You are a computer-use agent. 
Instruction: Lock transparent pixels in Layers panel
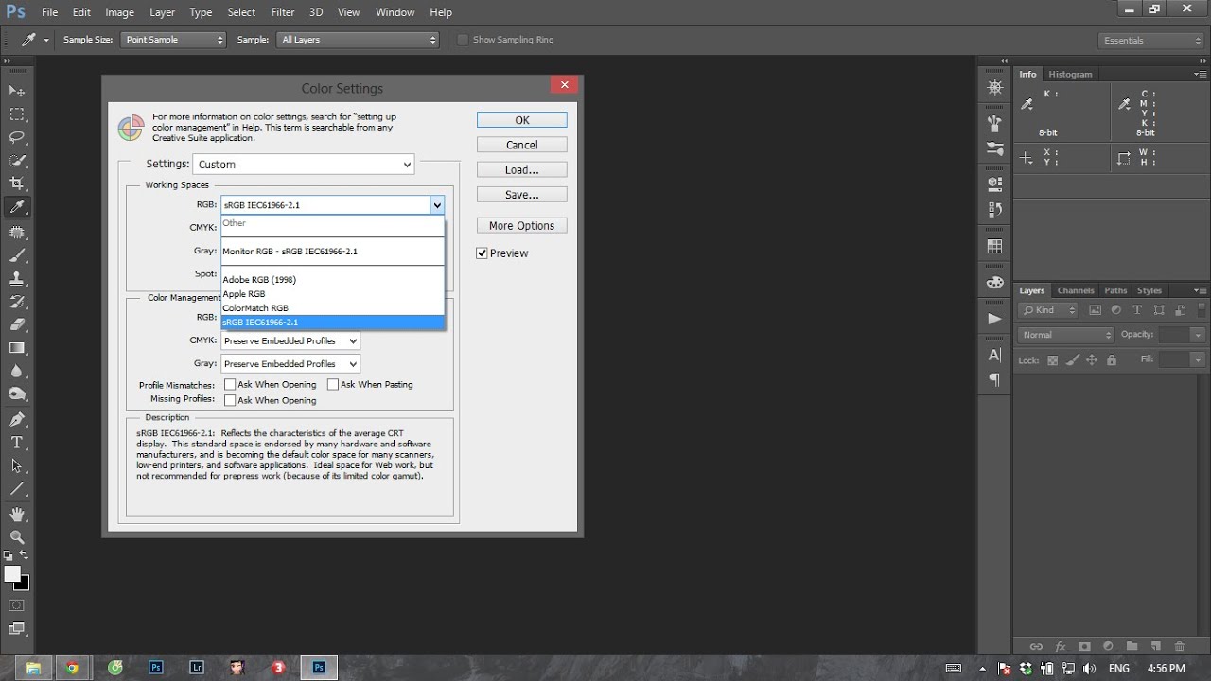pyautogui.click(x=1052, y=360)
